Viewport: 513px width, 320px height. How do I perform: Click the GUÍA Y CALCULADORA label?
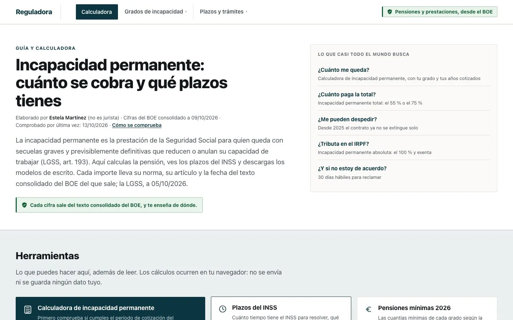pos(46,48)
